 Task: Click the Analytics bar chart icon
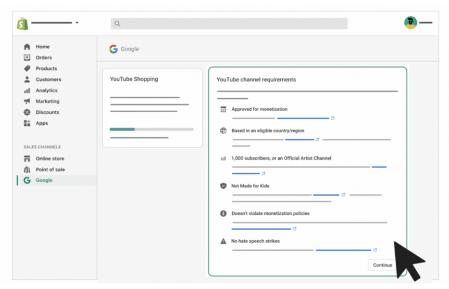click(x=27, y=91)
